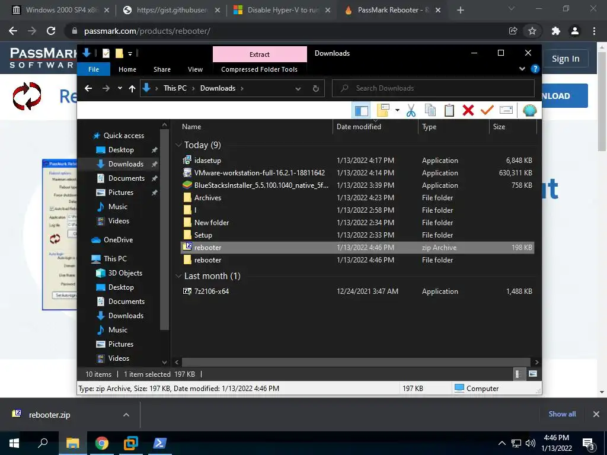Open recent locations dropdown arrow

[120, 88]
